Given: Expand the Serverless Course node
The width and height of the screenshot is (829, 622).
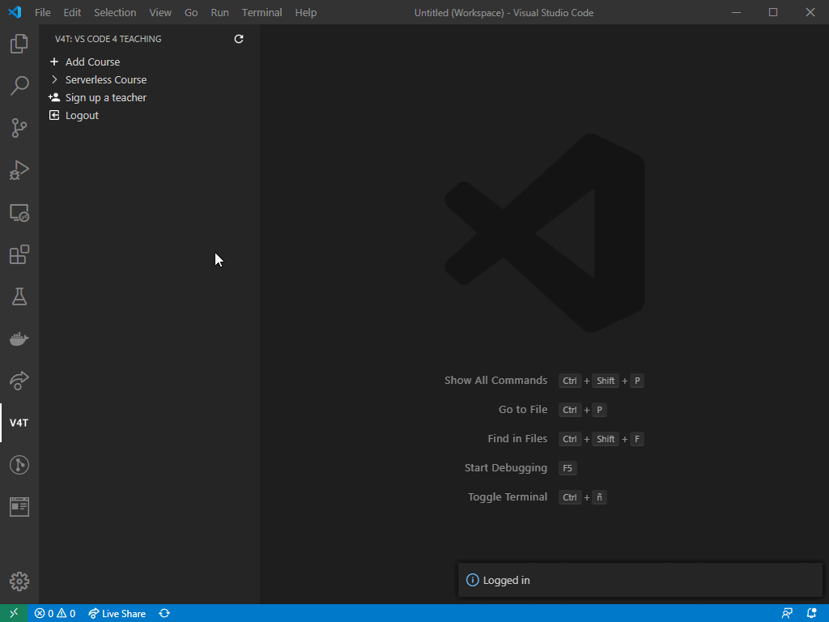Looking at the screenshot, I should pos(54,80).
